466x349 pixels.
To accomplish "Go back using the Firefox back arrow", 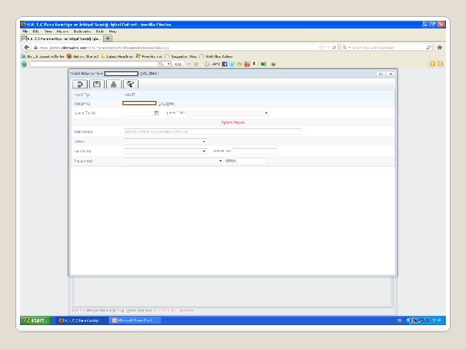I will 27,47.
